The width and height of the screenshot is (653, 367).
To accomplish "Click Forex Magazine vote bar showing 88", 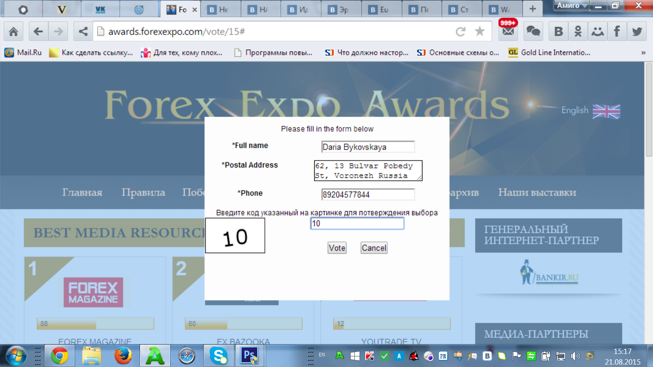I will click(x=96, y=323).
